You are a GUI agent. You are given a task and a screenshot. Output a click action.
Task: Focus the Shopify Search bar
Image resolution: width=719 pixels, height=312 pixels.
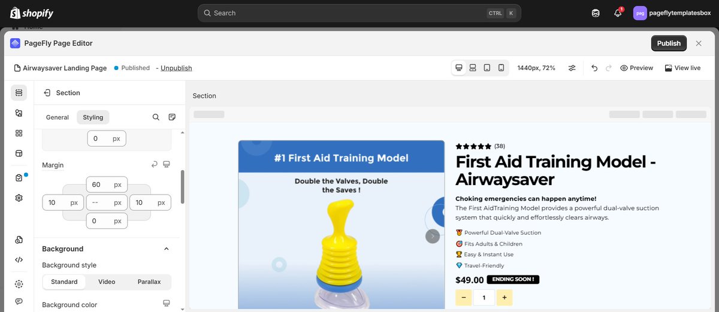click(359, 13)
